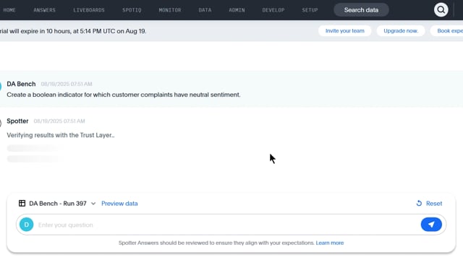
Task: Click the Upgrade now button
Action: click(401, 31)
